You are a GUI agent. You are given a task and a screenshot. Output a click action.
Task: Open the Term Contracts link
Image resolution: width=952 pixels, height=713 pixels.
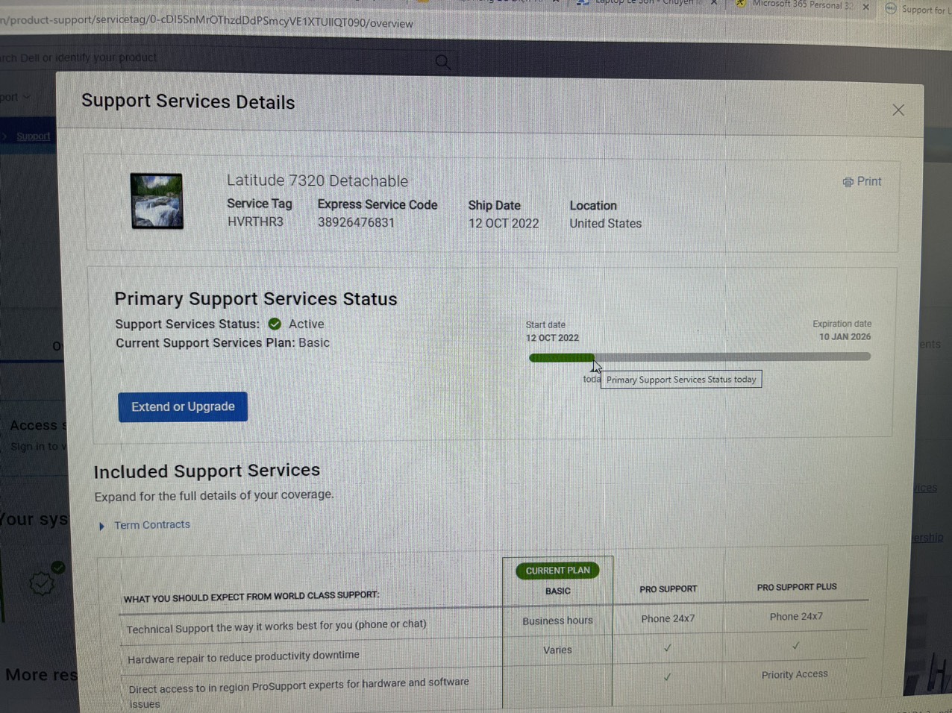[152, 525]
